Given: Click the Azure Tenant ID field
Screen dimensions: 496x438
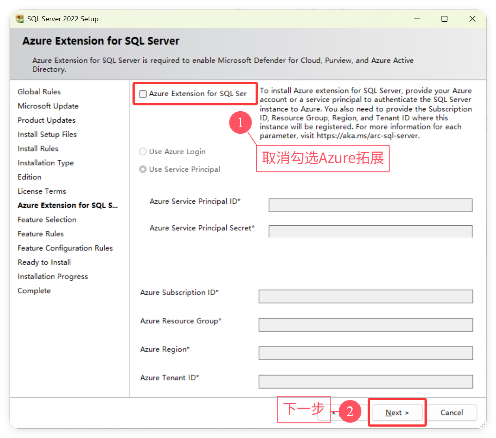Looking at the screenshot, I should tap(366, 382).
